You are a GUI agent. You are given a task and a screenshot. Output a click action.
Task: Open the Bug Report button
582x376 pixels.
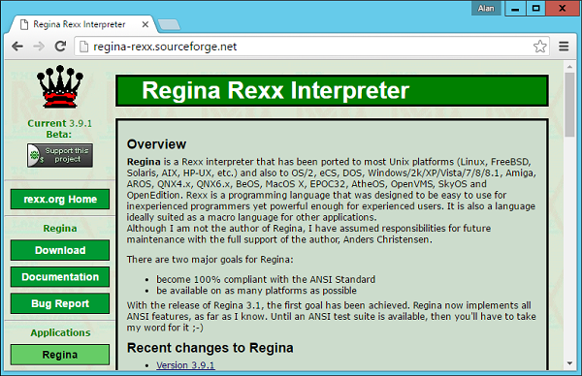tap(60, 303)
